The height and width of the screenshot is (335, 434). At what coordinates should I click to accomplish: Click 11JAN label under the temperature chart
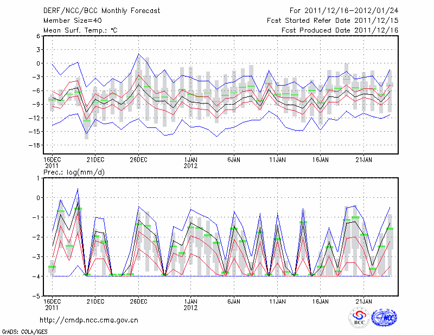point(277,159)
